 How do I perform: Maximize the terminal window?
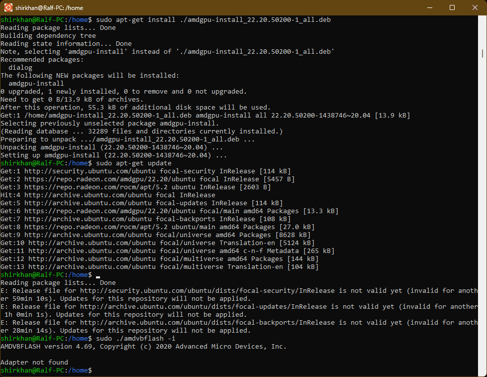pos(452,7)
